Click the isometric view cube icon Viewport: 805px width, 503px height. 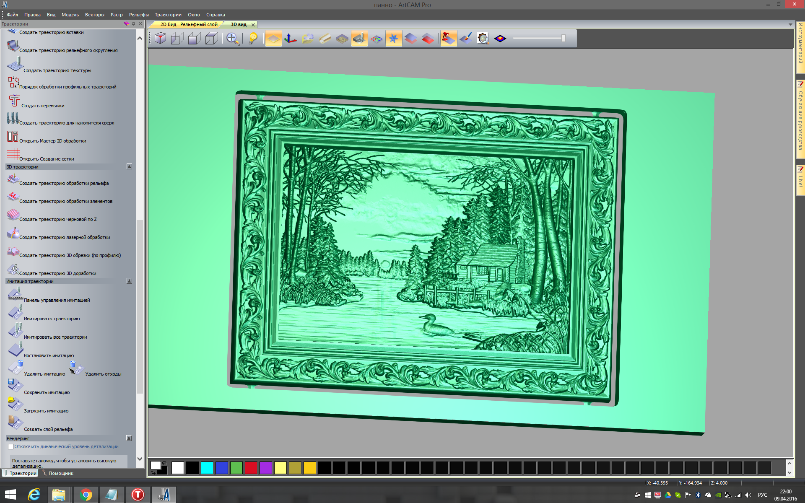[160, 39]
